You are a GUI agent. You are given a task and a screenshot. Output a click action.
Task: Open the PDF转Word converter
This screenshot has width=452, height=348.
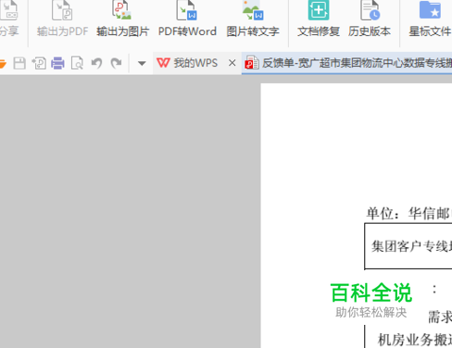click(187, 19)
